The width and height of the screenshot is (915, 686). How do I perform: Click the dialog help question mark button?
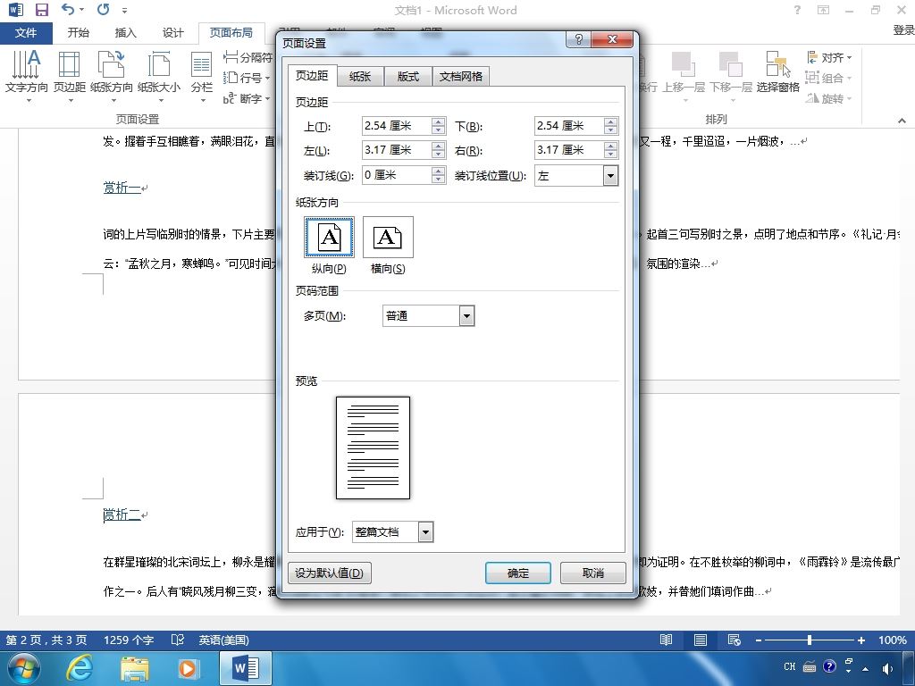coord(578,39)
